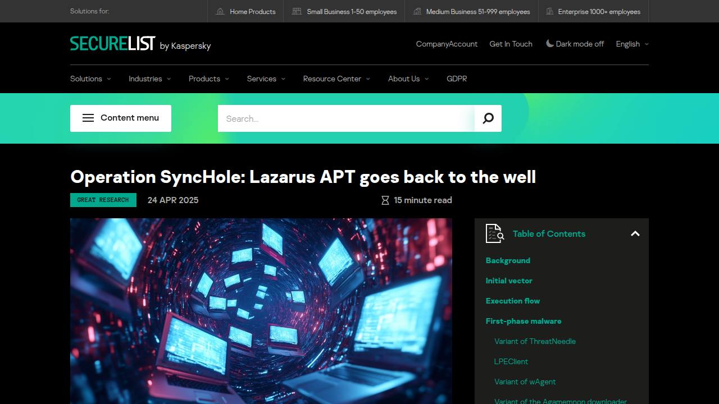Screen dimensions: 719x404
Task: Jump to Background section
Action: click(508, 260)
